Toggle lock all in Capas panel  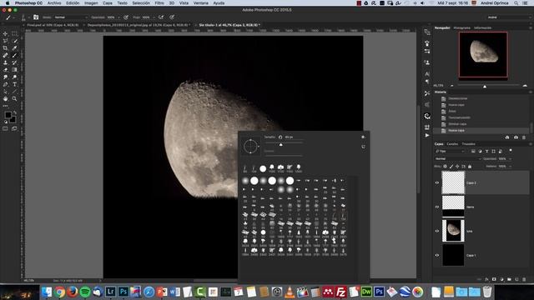click(470, 167)
